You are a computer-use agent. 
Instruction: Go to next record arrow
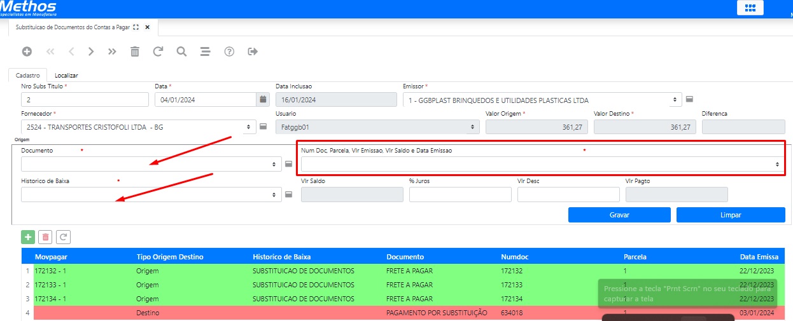[91, 51]
